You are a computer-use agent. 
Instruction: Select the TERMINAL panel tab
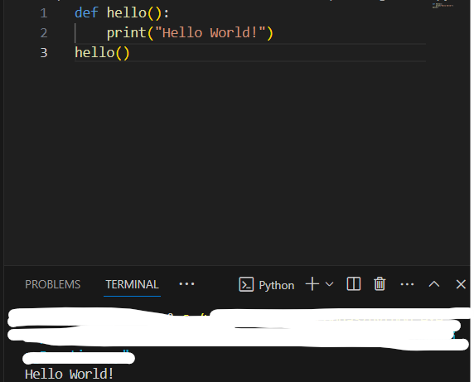pos(132,284)
